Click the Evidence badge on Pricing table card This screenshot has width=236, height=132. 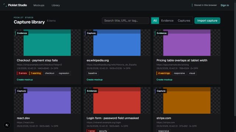click(x=162, y=33)
